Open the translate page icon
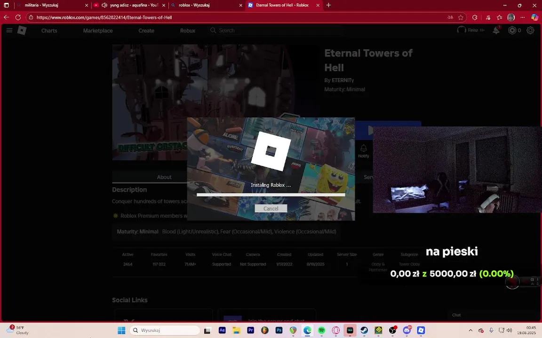 pos(450,17)
